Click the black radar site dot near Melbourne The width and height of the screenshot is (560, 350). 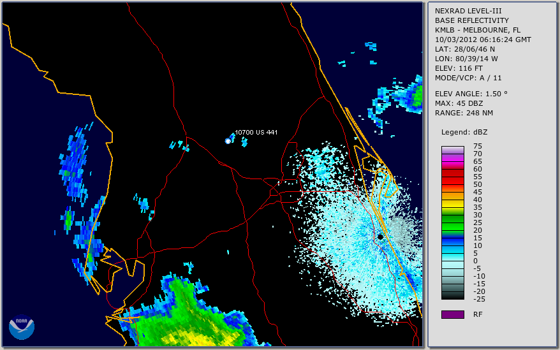tap(380, 237)
